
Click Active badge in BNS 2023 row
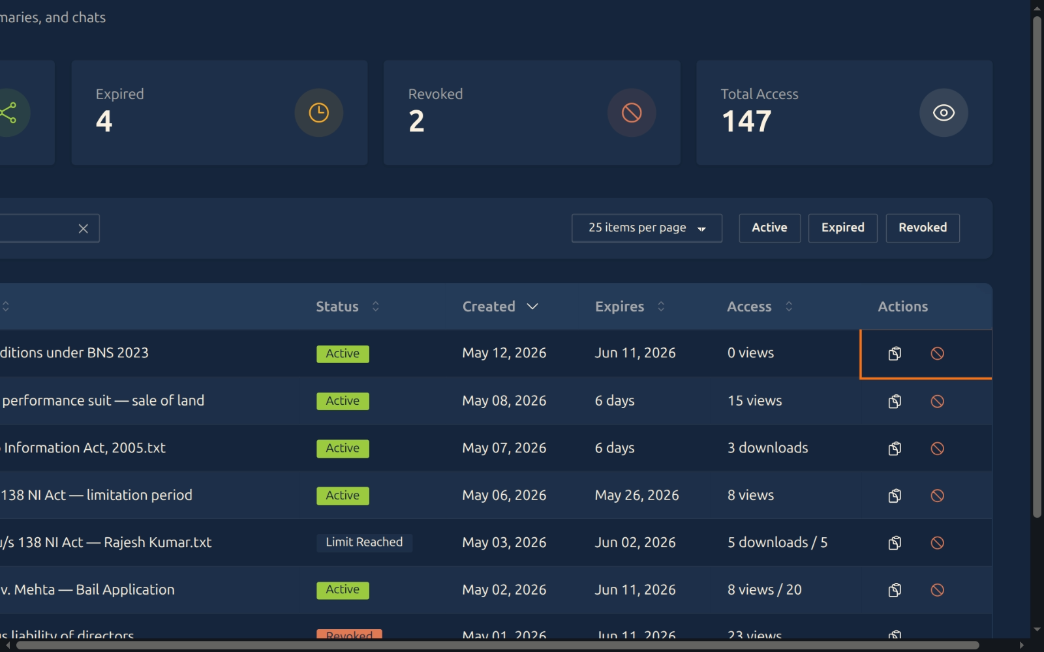tap(343, 353)
